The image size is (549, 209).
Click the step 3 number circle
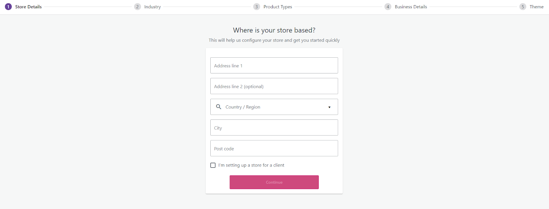click(257, 7)
